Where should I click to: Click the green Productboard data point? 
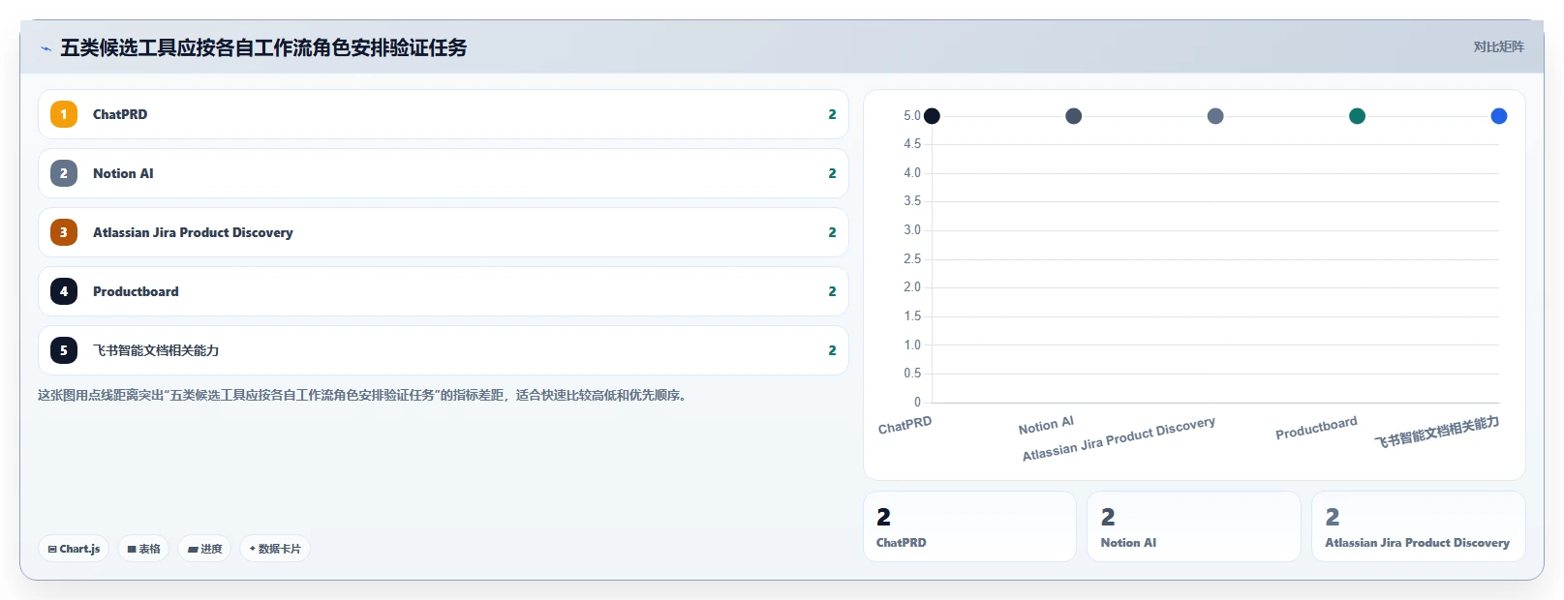coord(1357,116)
